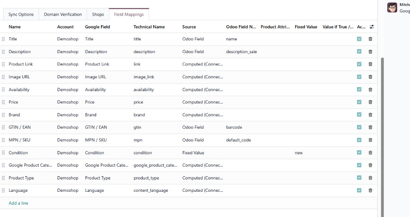The height and width of the screenshot is (217, 410).
Task: Click the drag handle of Language row
Action: click(3, 190)
